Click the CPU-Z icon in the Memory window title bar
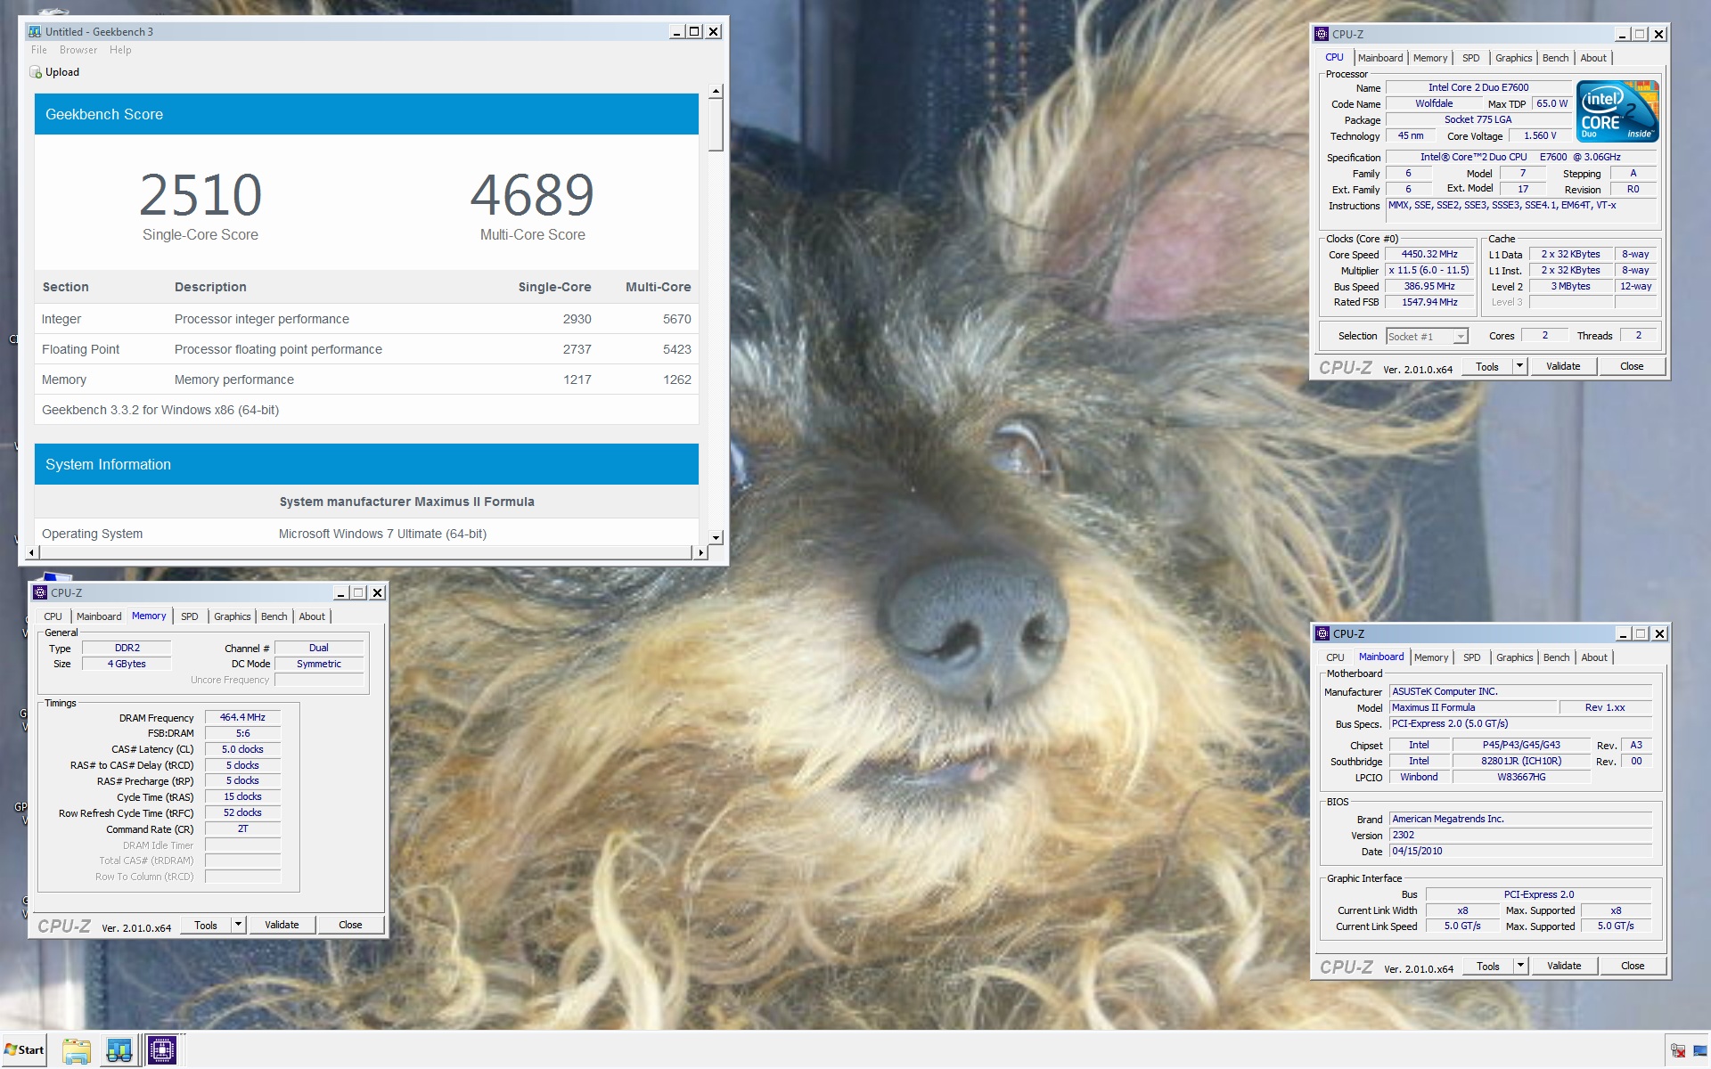This screenshot has height=1069, width=1711. 40,592
